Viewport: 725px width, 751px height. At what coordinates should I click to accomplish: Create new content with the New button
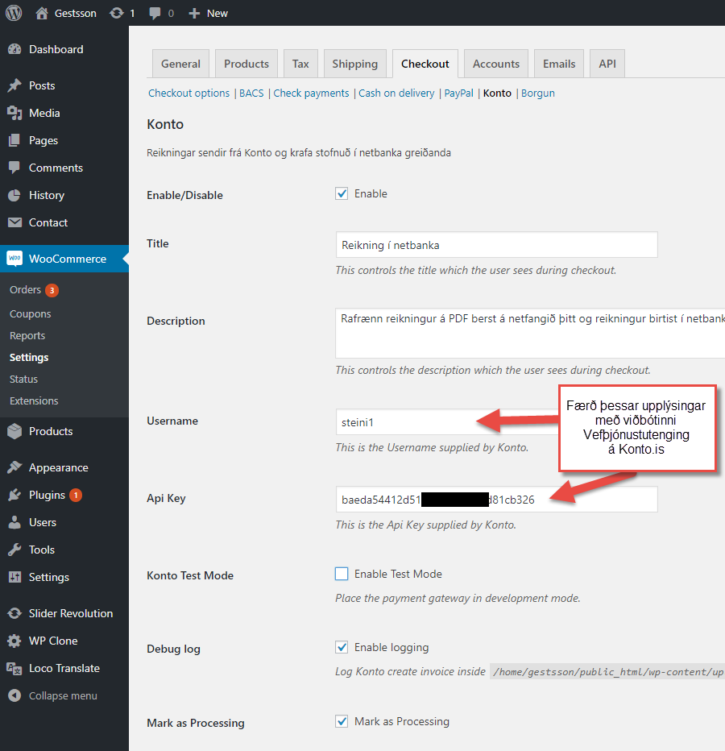coord(207,13)
